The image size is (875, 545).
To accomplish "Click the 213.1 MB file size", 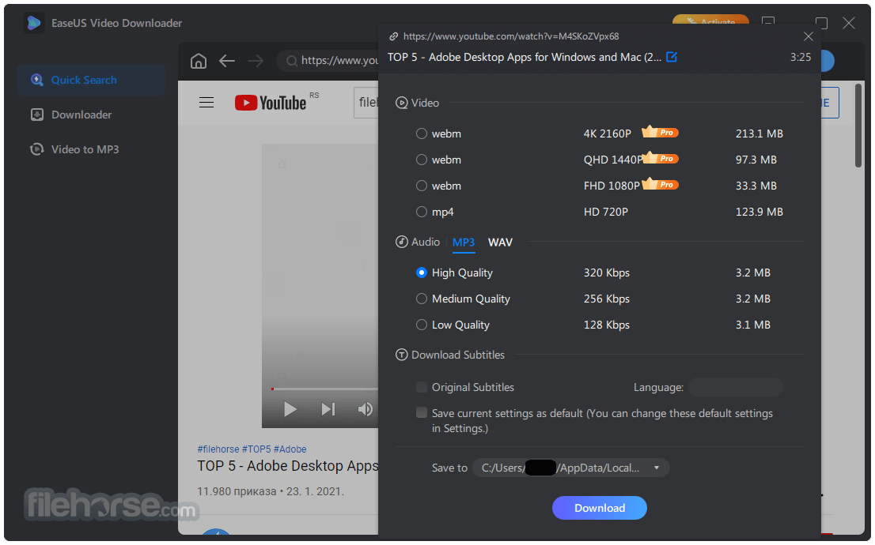I will [759, 133].
